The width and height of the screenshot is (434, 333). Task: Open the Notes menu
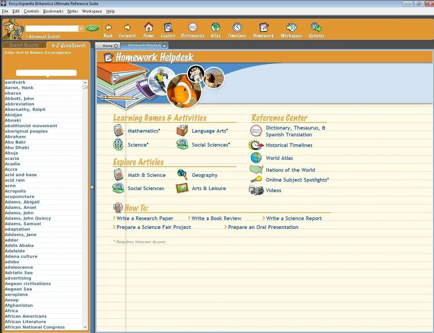click(73, 11)
